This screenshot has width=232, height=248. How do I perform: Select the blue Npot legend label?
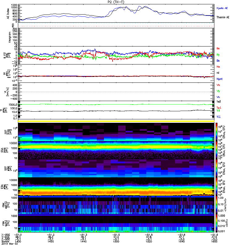pos(219,79)
